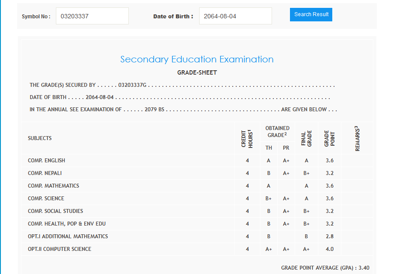This screenshot has height=274, width=393.
Task: Focus the Date of Birth input field
Action: pos(235,16)
